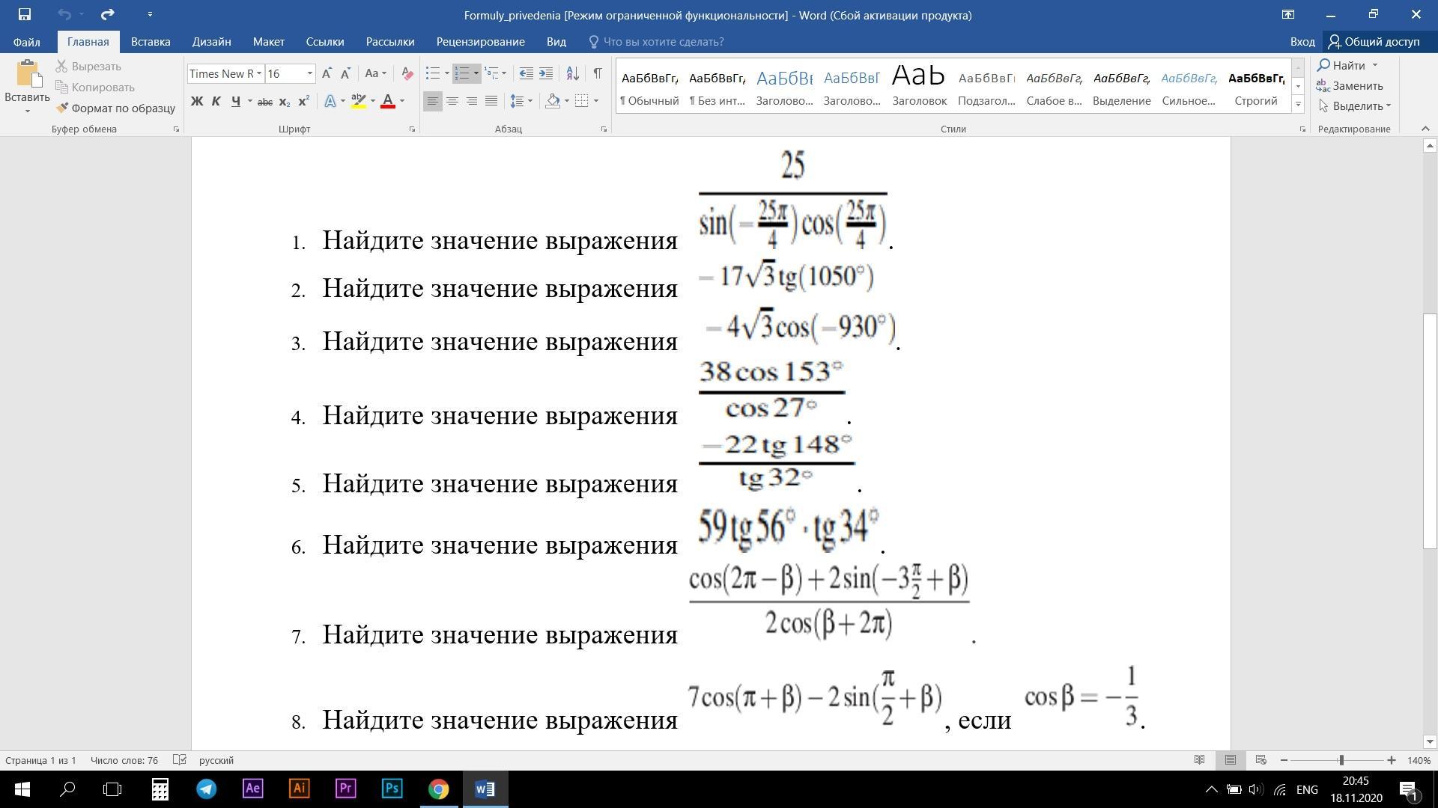Screen dimensions: 1438x808
Task: Click the Format Painter brush icon
Action: [x=62, y=108]
